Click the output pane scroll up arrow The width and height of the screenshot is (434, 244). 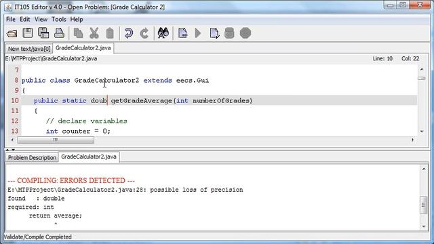[423, 169]
